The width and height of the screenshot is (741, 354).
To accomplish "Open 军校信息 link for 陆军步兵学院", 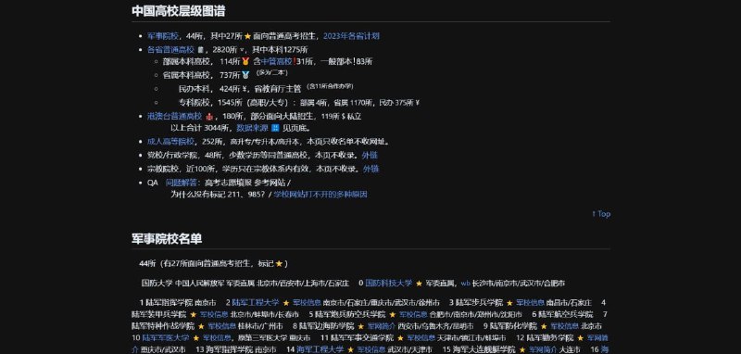I will [x=530, y=302].
